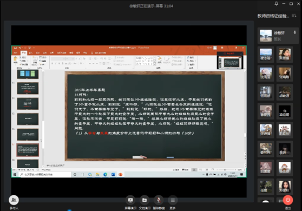Viewport: 302px width, 211px height.
Task: Click participant 李妍's avatar
Action: click(x=285, y=149)
